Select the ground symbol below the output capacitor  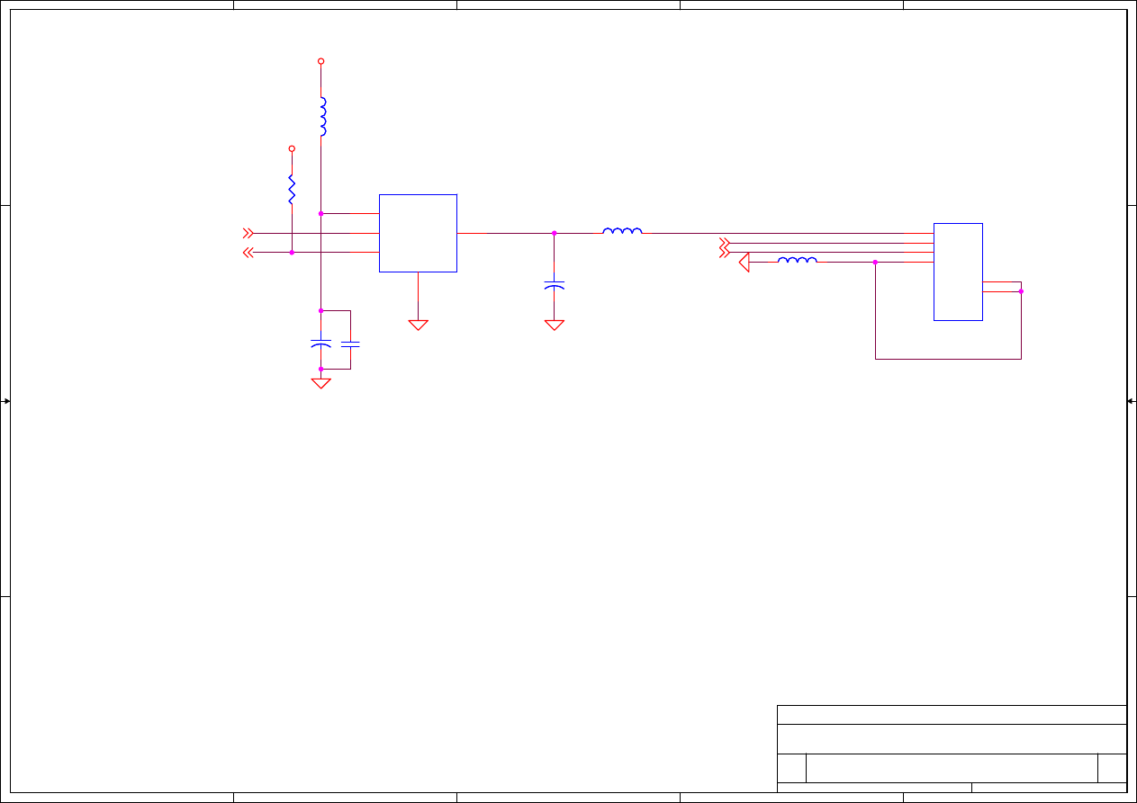[555, 325]
